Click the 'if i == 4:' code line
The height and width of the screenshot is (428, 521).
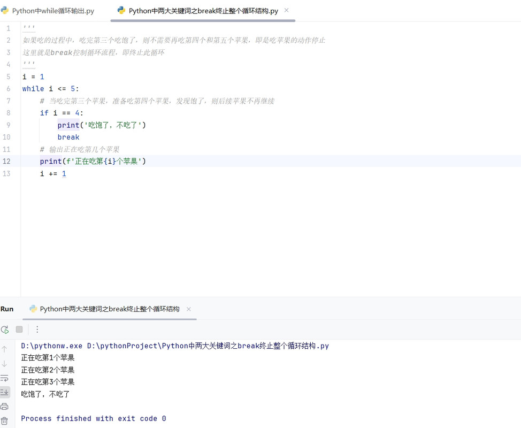(x=62, y=113)
